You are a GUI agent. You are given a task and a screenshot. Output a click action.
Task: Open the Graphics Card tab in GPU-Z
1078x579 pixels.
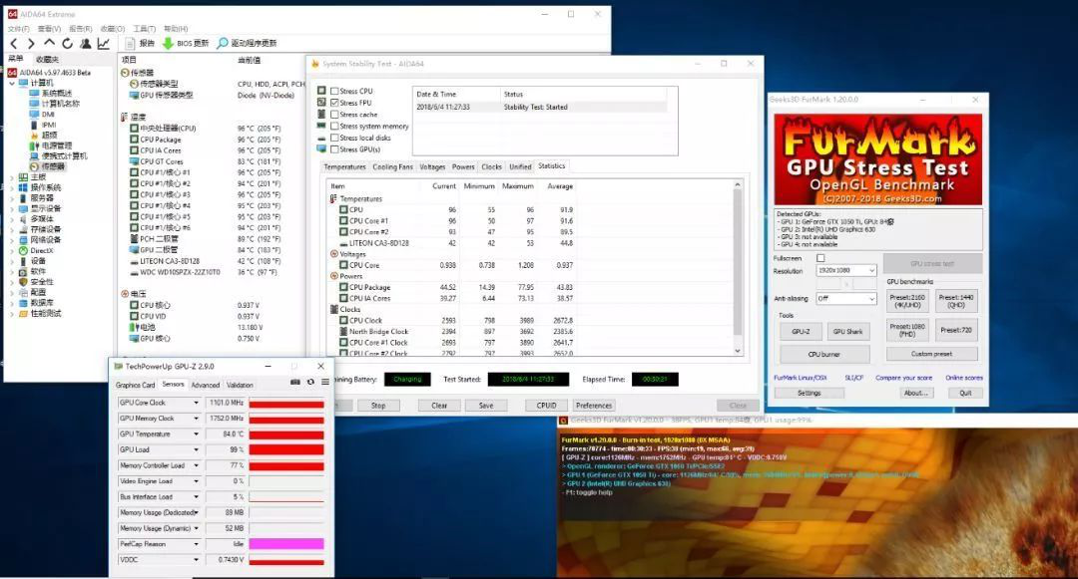pos(136,386)
